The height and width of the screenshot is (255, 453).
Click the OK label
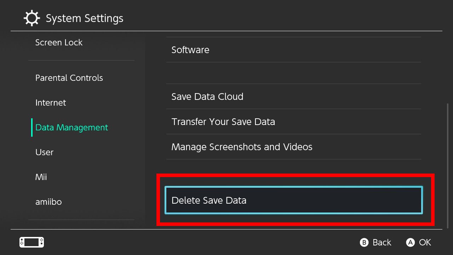pos(425,243)
